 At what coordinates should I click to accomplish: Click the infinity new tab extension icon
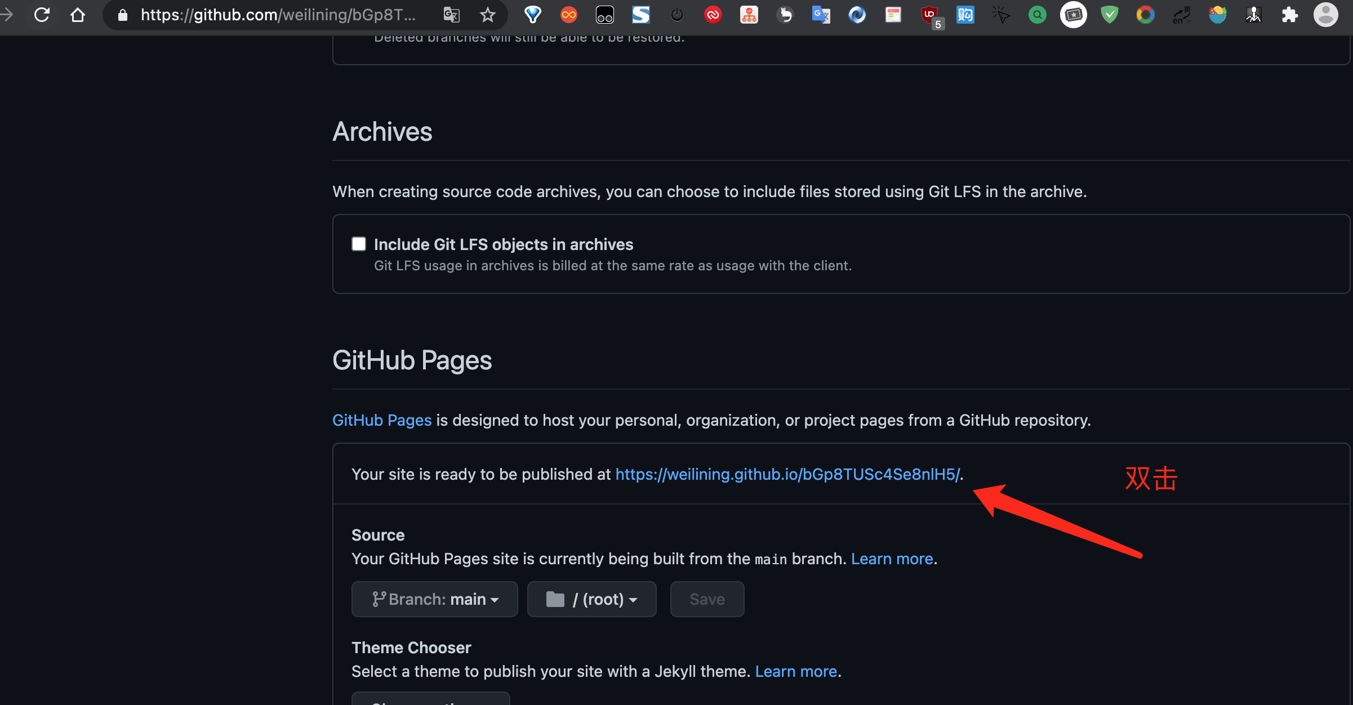click(568, 15)
